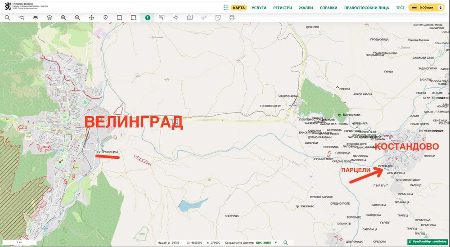Open the ТЕСТ menu
Screen dimensions: 450x247
[x=400, y=8]
